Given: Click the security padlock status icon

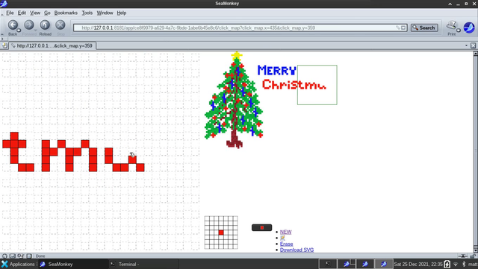Looking at the screenshot, I should tap(474, 256).
